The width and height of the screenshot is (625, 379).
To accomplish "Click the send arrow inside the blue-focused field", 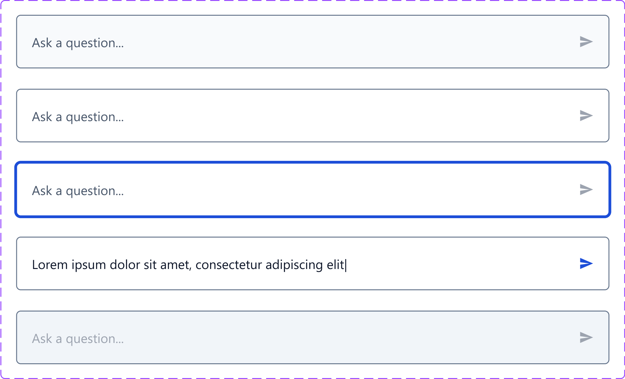I will pyautogui.click(x=586, y=189).
